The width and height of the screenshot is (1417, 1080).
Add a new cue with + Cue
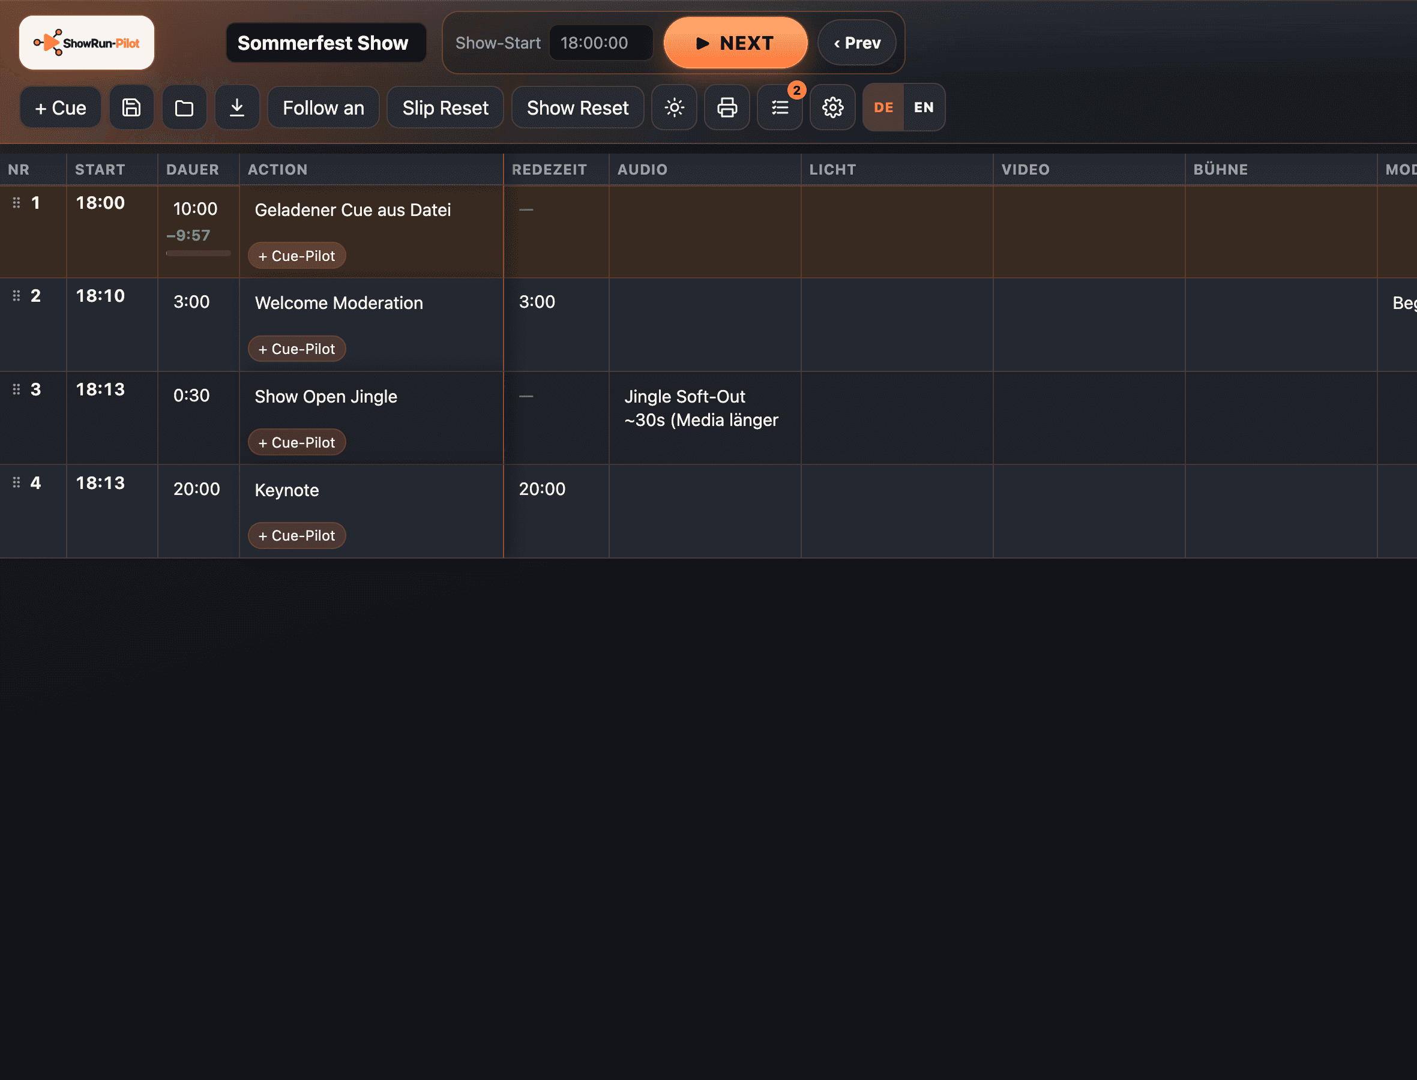click(x=61, y=107)
